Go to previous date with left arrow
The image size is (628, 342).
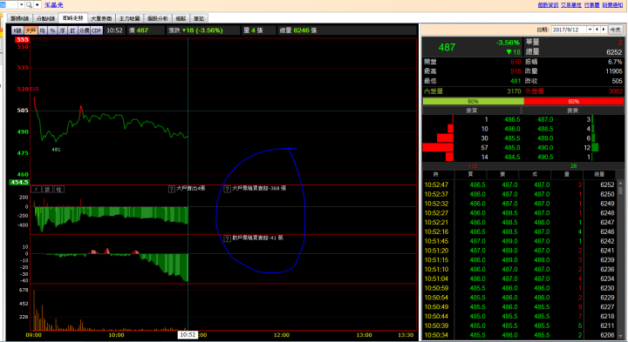pos(597,30)
